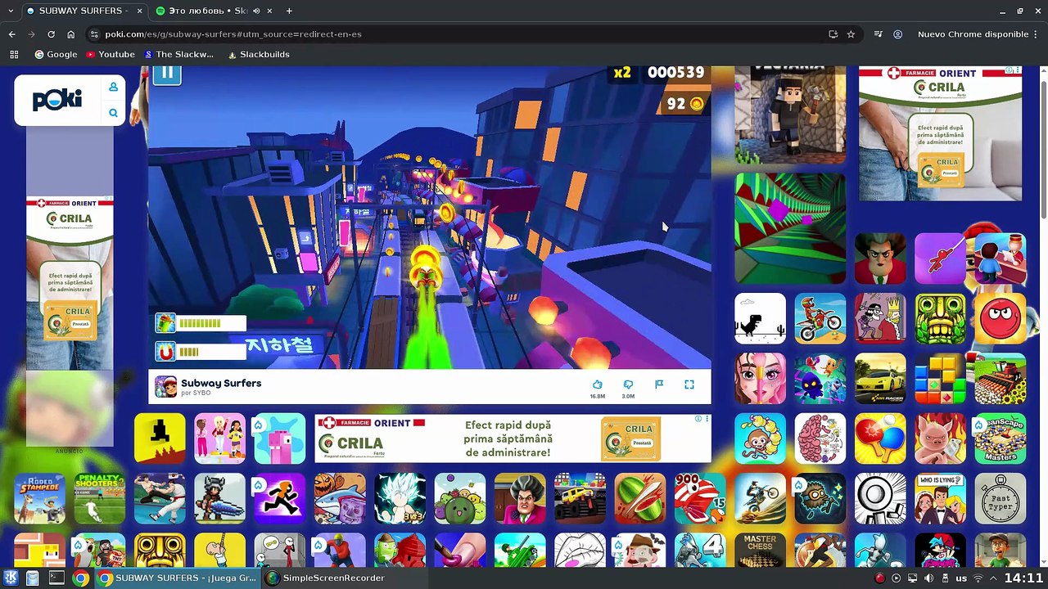1048x589 pixels.
Task: Open tab search dropdown arrow
Action: [x=9, y=11]
